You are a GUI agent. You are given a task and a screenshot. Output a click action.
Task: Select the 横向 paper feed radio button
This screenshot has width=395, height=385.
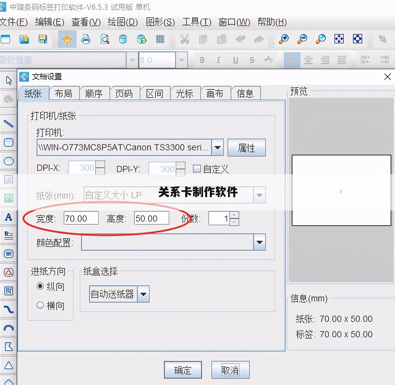(40, 305)
